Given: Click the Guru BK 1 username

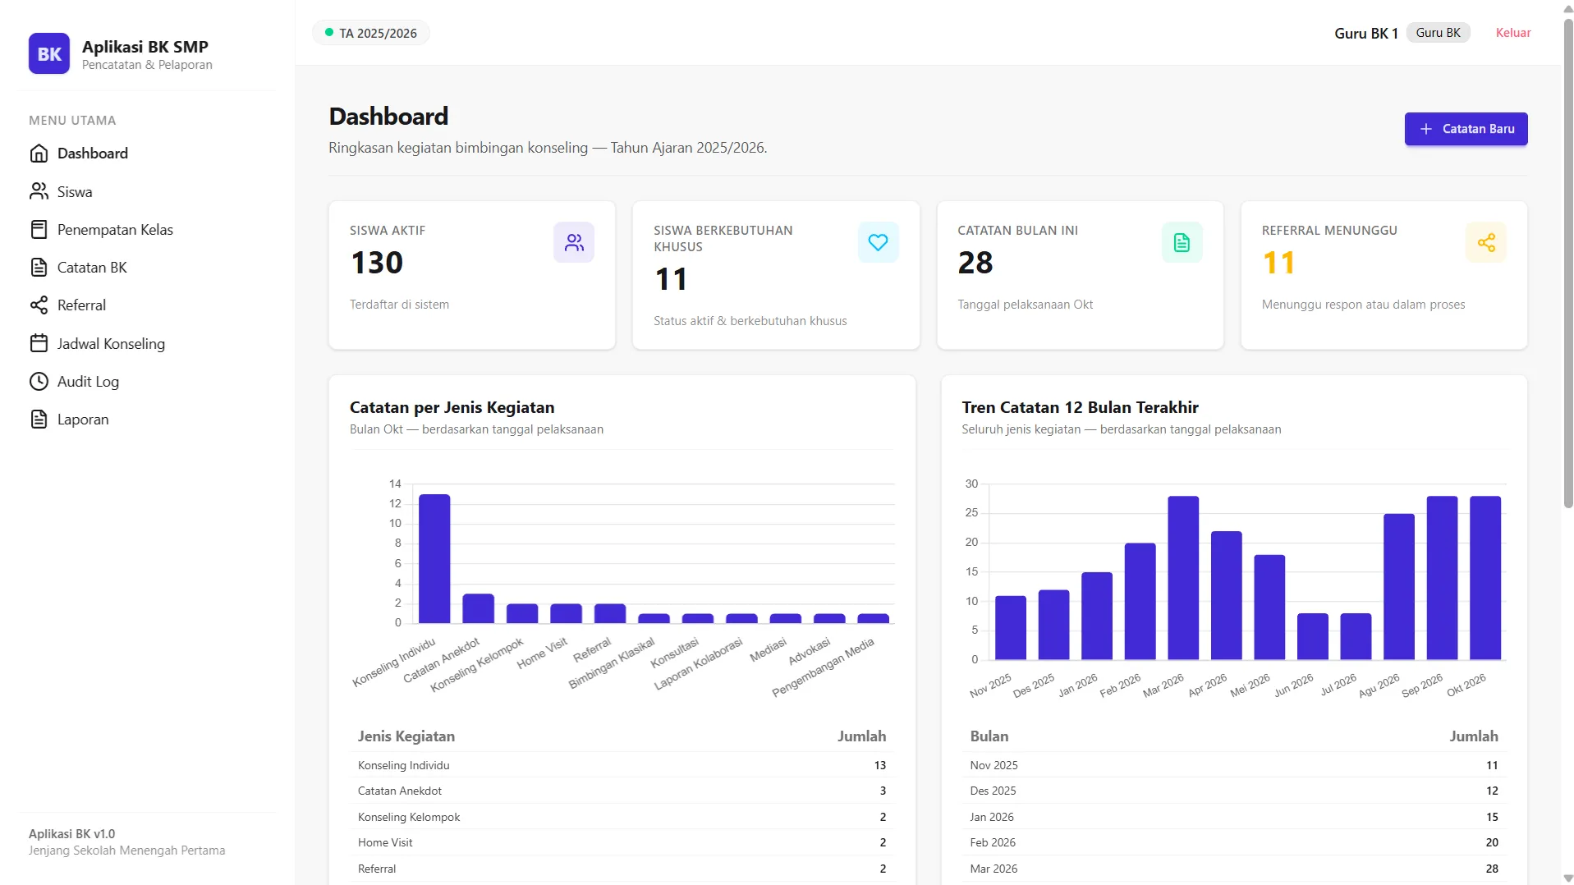Looking at the screenshot, I should point(1365,33).
